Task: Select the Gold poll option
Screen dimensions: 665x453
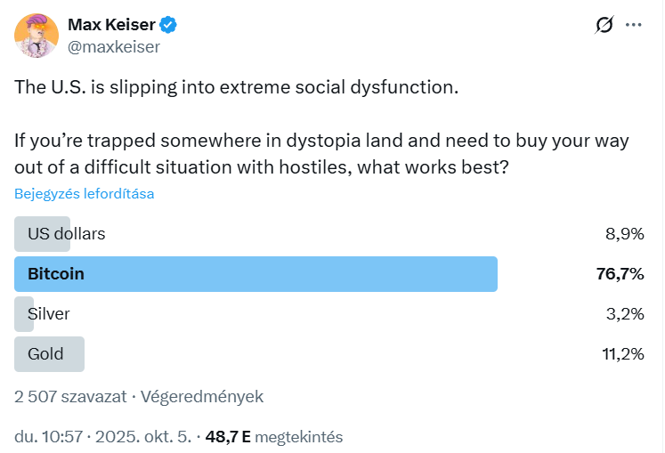Action: click(x=49, y=354)
